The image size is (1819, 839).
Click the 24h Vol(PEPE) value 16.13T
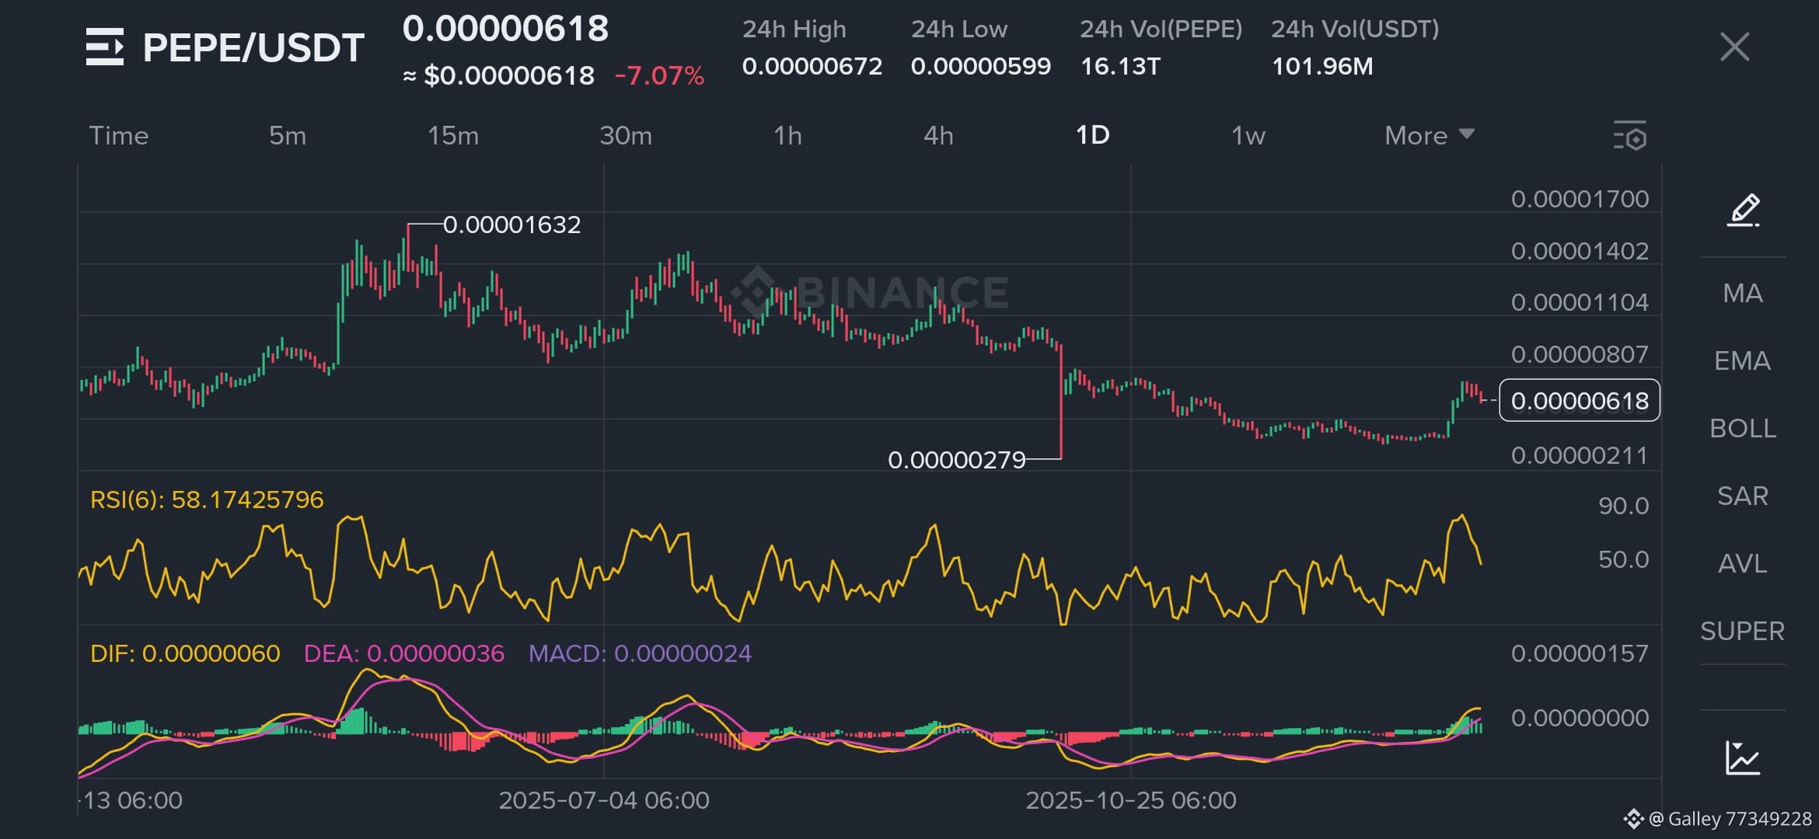tap(1120, 66)
